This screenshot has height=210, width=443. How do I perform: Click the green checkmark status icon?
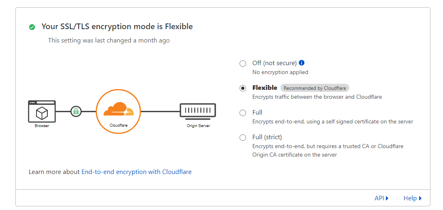(32, 27)
